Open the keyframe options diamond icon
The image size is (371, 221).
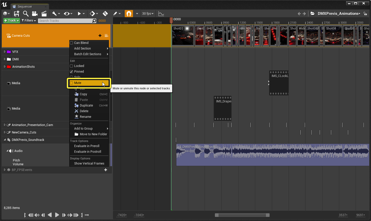pyautogui.click(x=92, y=13)
